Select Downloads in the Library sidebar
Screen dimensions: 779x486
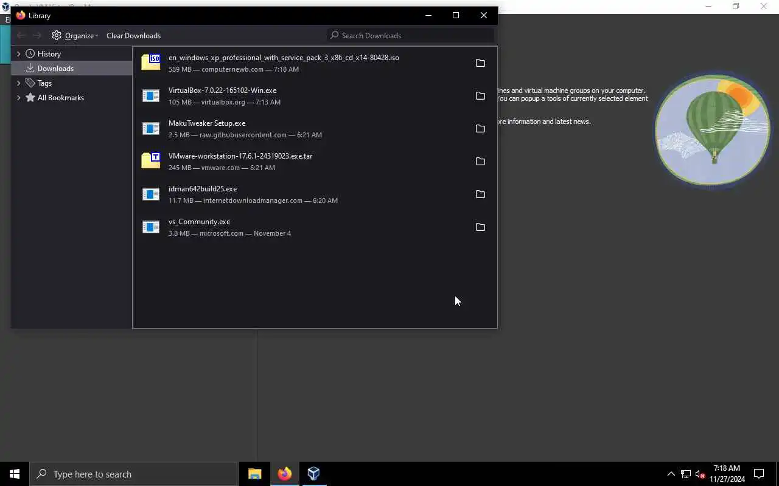[72, 68]
